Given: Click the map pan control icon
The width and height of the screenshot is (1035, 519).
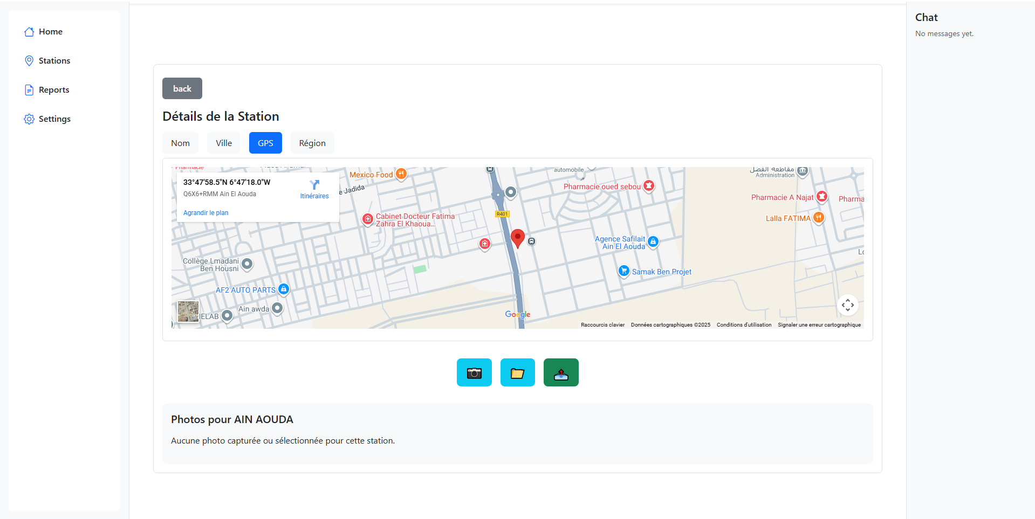Looking at the screenshot, I should (848, 305).
